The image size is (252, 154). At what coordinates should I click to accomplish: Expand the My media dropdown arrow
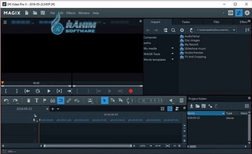point(173,48)
